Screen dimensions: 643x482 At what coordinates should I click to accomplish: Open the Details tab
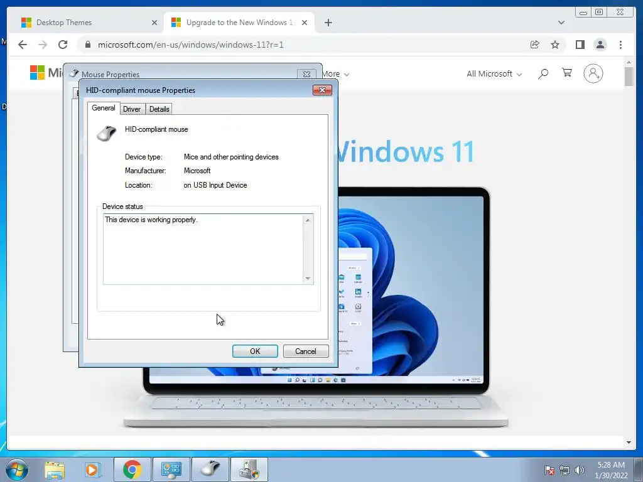click(159, 109)
